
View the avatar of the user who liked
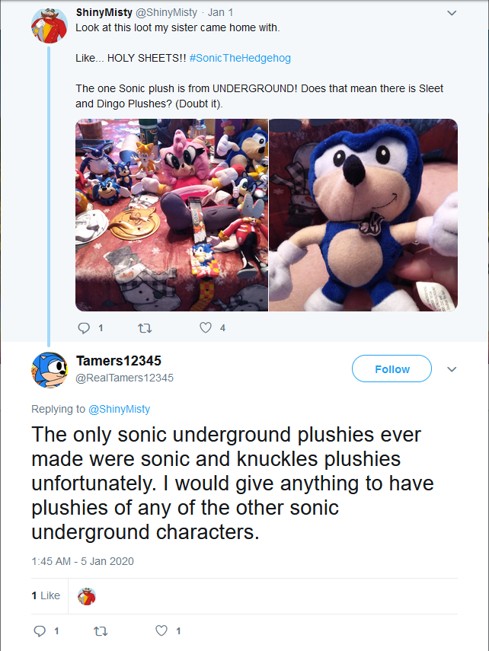point(87,595)
